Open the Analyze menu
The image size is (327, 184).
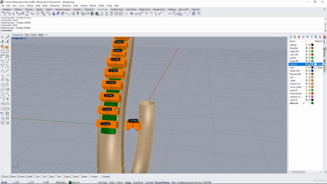click(84, 6)
